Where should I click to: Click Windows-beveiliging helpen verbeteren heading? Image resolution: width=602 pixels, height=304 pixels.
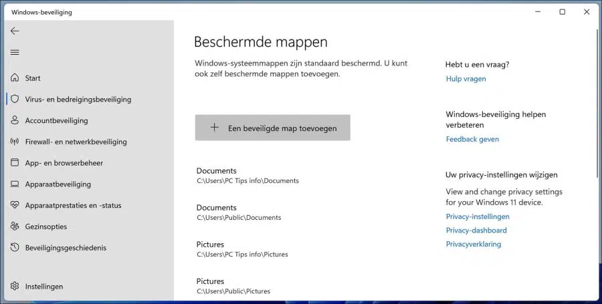point(496,119)
